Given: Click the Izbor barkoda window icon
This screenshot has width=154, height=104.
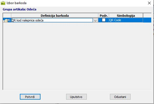Looking at the screenshot, I should (x=3, y=3).
